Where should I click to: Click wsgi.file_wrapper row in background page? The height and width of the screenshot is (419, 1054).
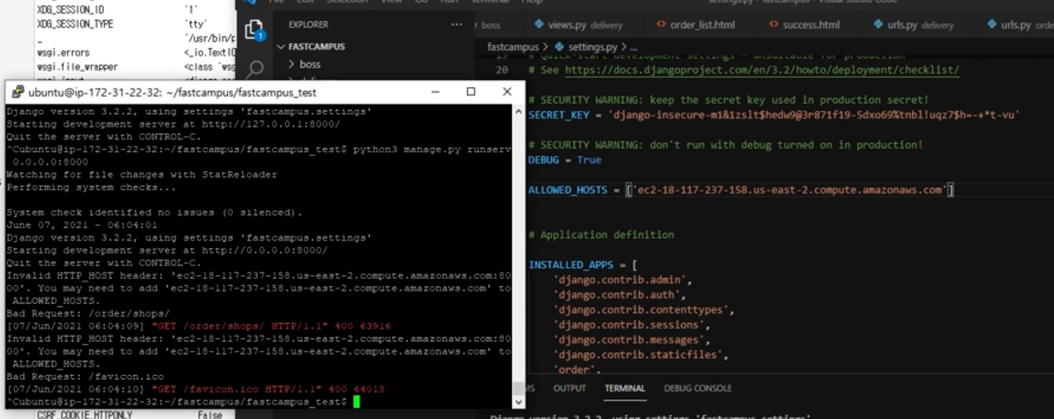(136, 67)
